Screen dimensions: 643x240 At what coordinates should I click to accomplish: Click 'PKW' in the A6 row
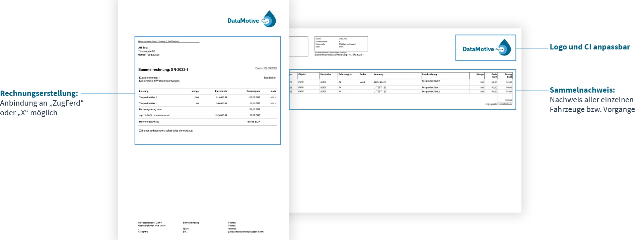pyautogui.click(x=301, y=82)
